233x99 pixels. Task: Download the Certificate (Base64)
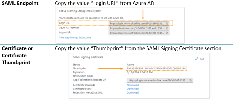tap(133, 85)
